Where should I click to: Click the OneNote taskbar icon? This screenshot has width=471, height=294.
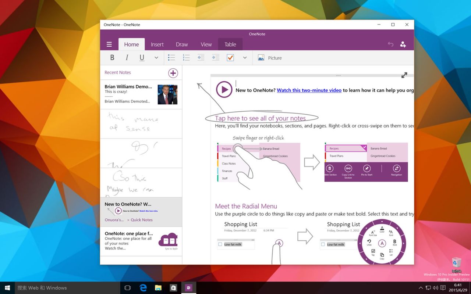click(188, 288)
